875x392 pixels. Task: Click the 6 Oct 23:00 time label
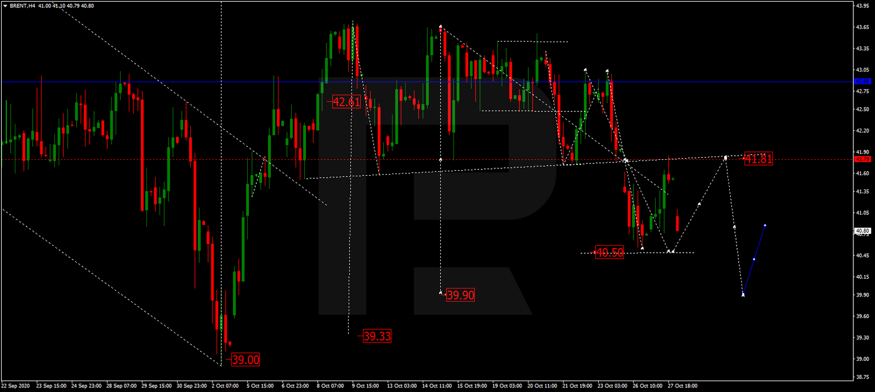click(x=295, y=385)
